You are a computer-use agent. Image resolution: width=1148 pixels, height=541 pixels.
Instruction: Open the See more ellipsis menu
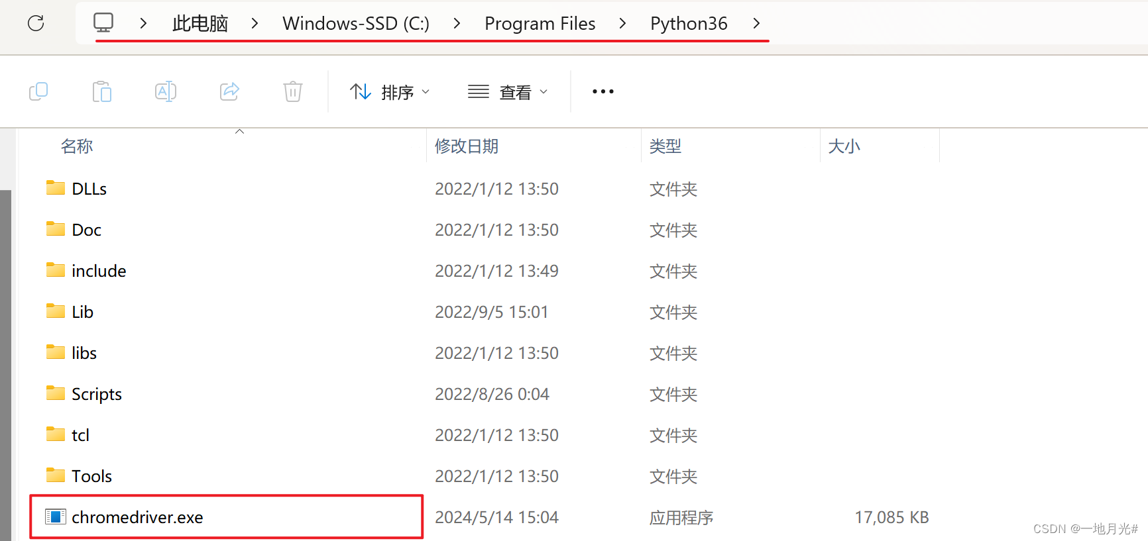coord(602,91)
